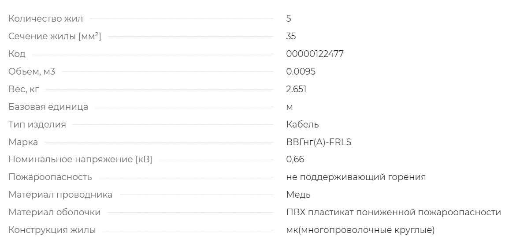Click the 'Вес, кг' label
Screen dimensions: 505x251
pos(23,89)
